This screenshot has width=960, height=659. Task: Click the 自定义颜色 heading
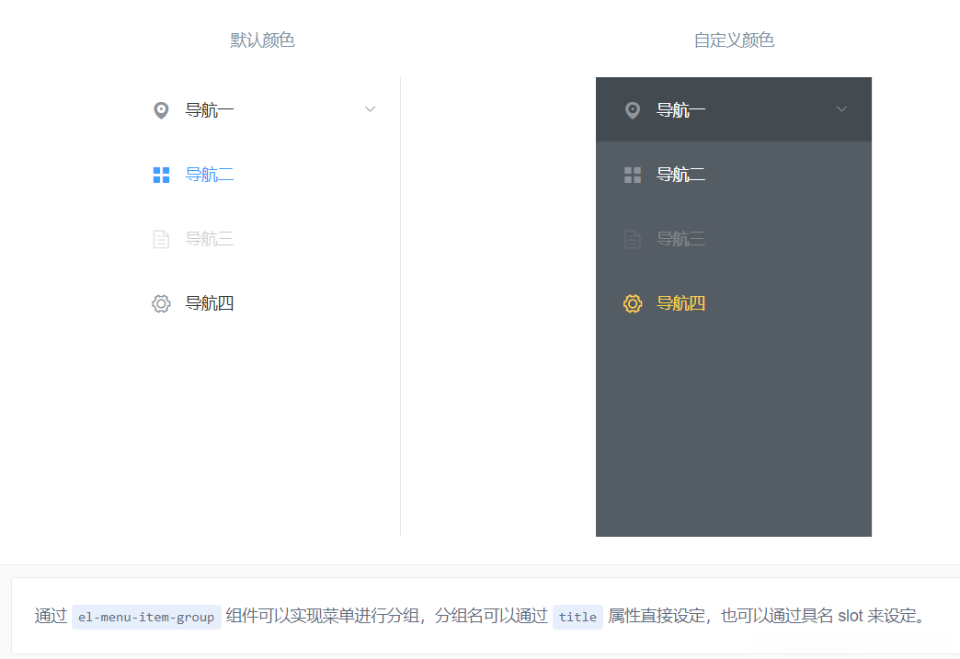(733, 40)
